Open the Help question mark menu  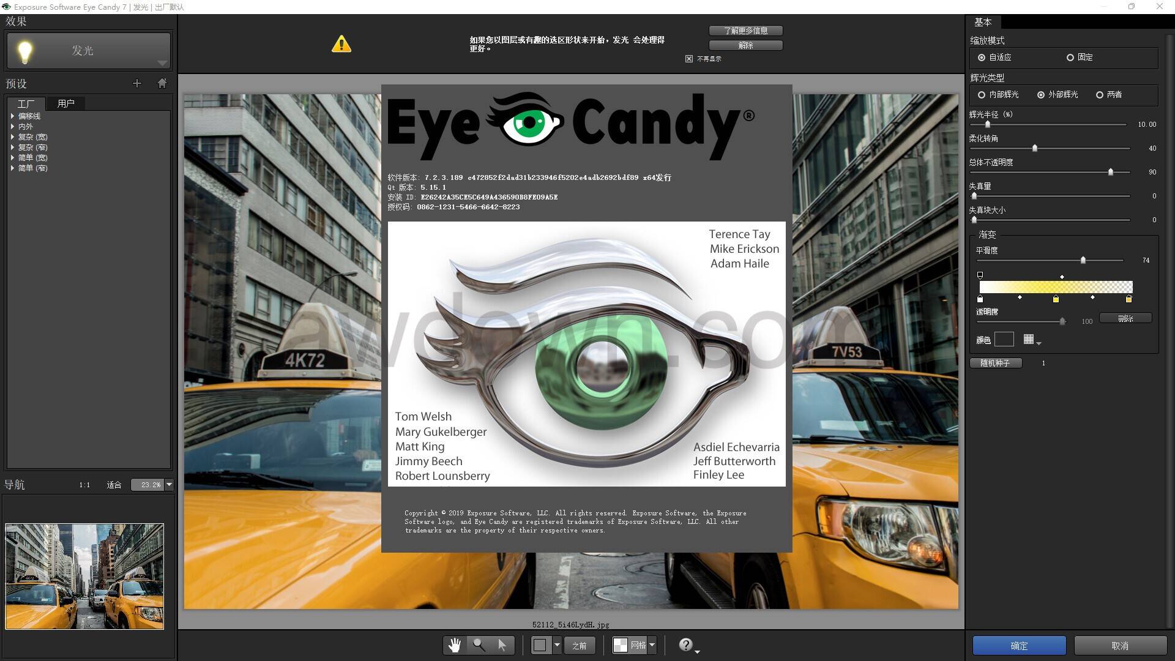(685, 644)
